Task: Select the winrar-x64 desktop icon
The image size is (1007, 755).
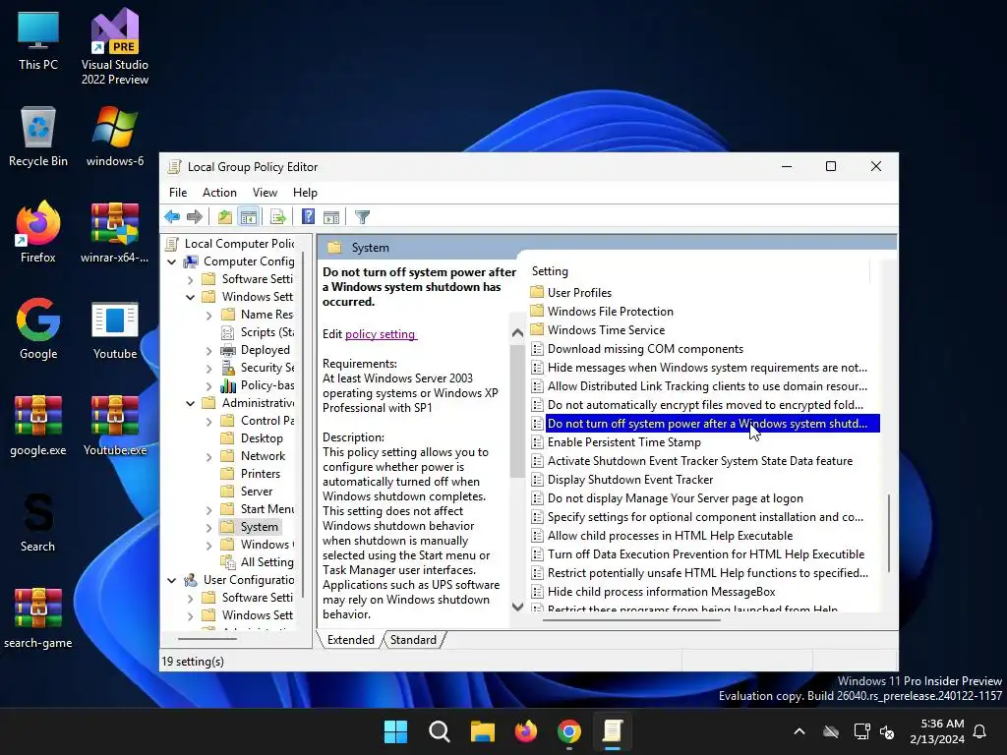Action: click(x=115, y=233)
